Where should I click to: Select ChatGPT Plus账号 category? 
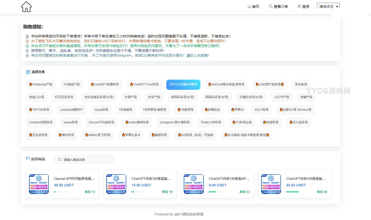[x=144, y=84]
